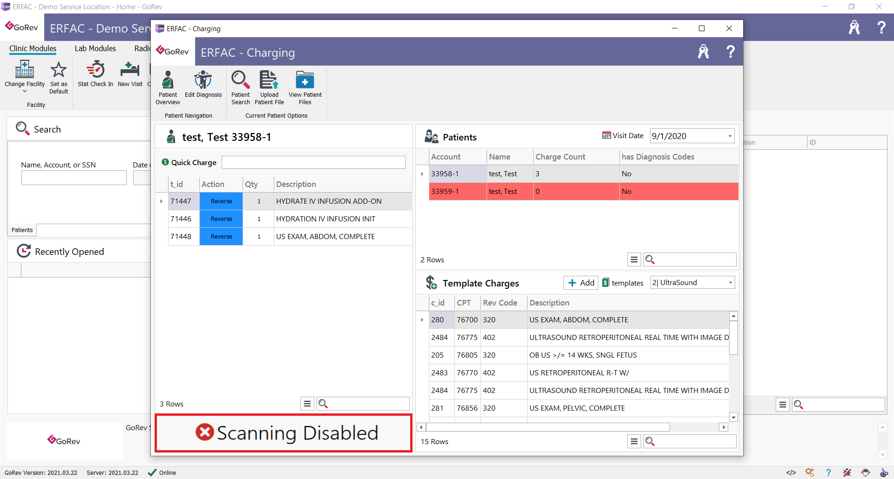Click Set as Default star icon
Screen dimensions: 894x479
59,70
